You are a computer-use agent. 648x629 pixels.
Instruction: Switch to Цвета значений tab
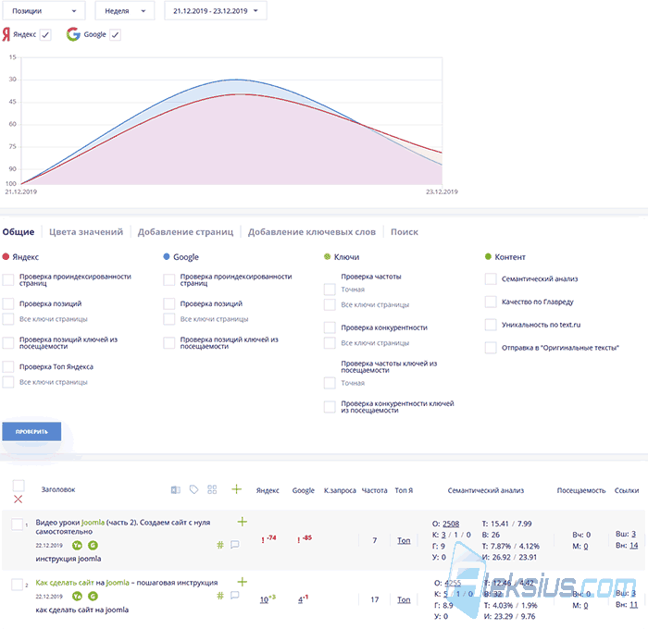[86, 232]
